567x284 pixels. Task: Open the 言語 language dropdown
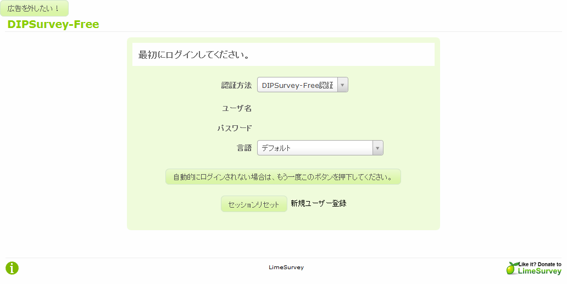320,148
